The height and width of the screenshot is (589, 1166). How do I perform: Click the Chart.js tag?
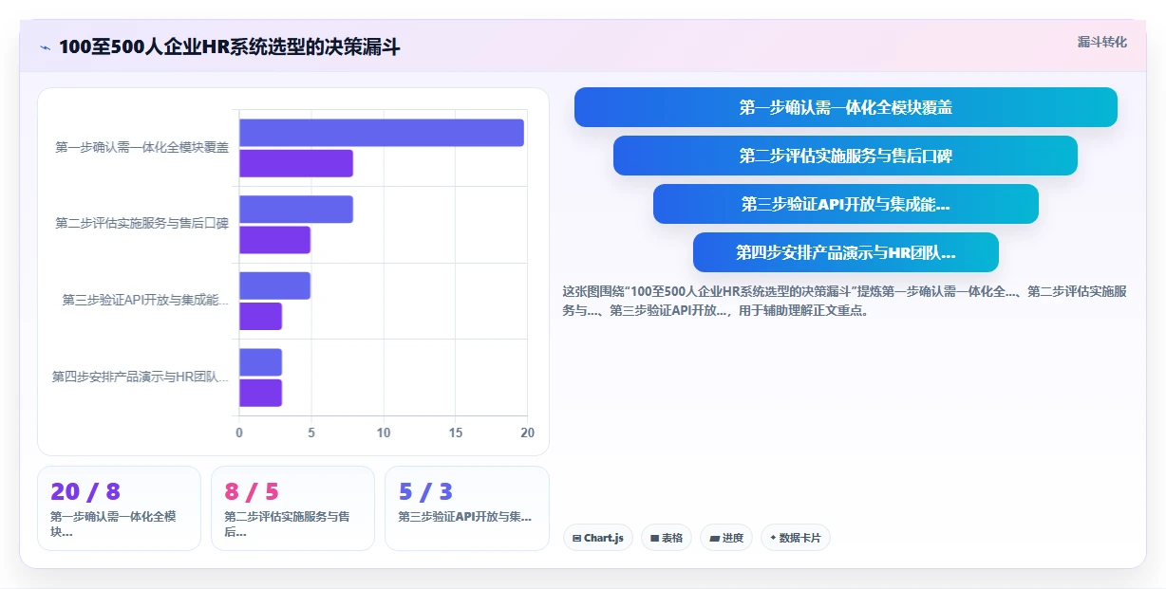click(x=597, y=538)
